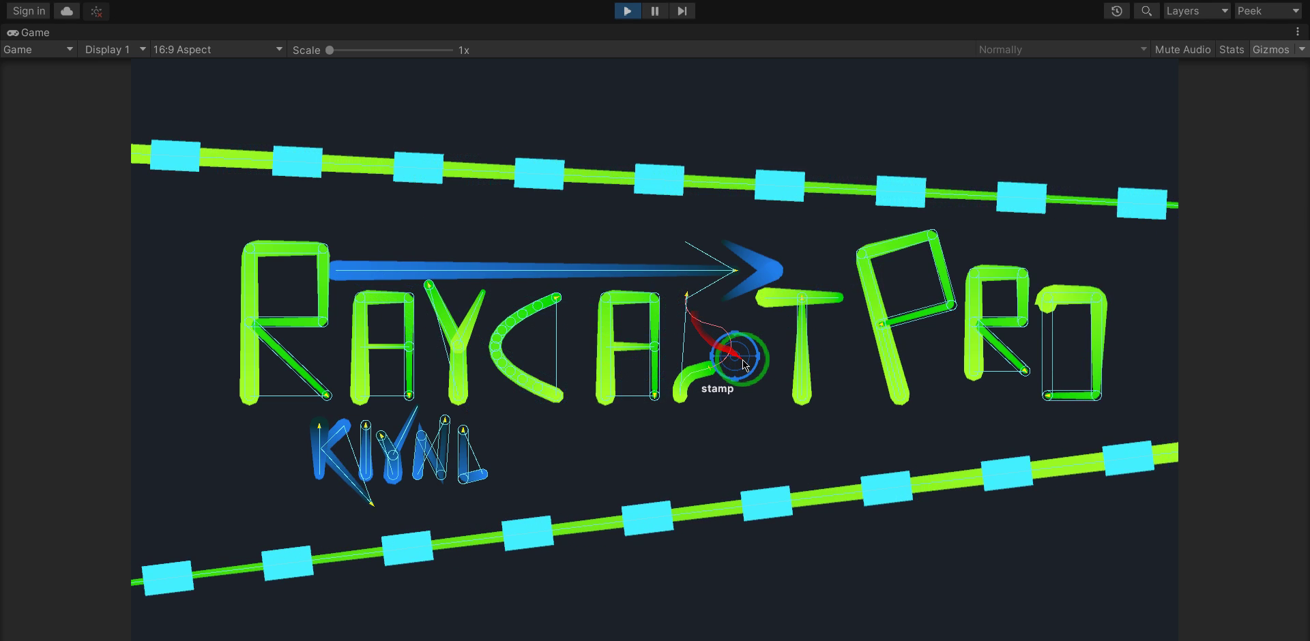Open the Game view type dropdown
This screenshot has height=641, width=1310.
click(38, 49)
